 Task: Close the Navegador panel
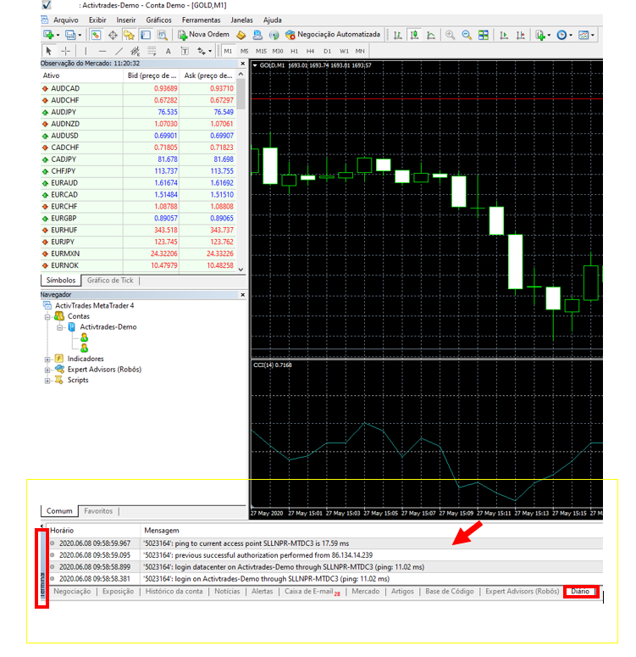[x=242, y=294]
